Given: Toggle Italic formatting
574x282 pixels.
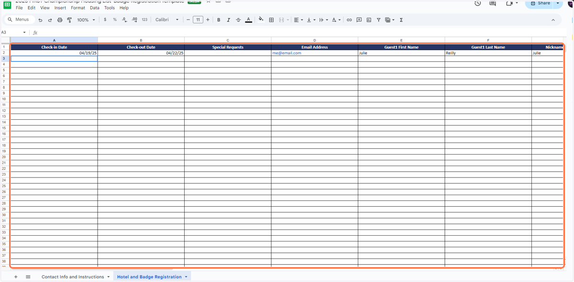Looking at the screenshot, I should (228, 20).
